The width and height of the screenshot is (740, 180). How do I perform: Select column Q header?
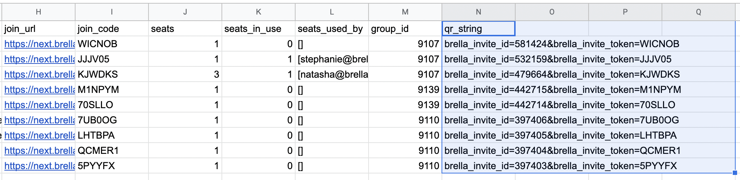coord(699,12)
